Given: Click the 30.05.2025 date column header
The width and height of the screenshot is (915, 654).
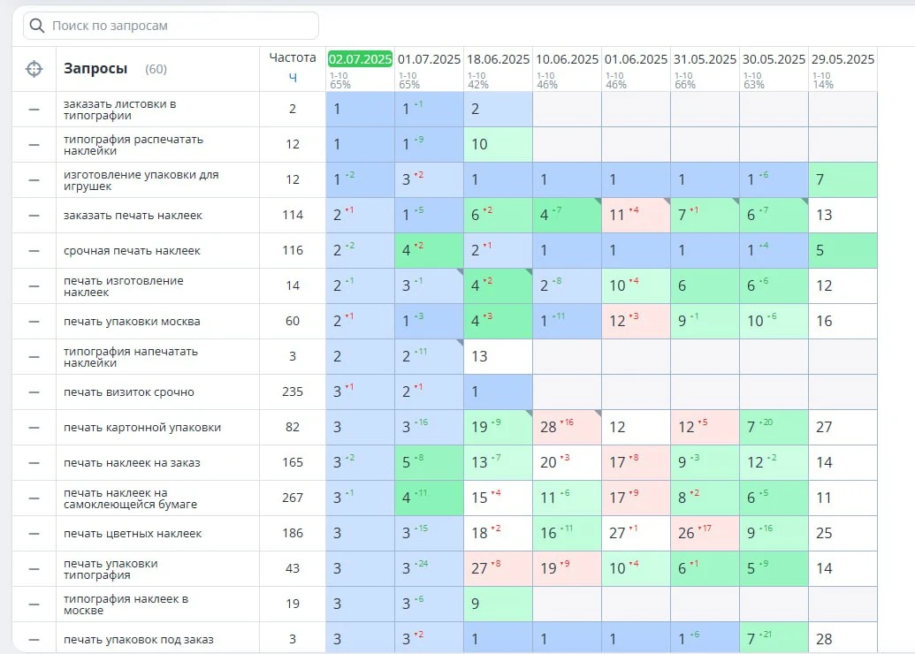Looking at the screenshot, I should coord(774,59).
